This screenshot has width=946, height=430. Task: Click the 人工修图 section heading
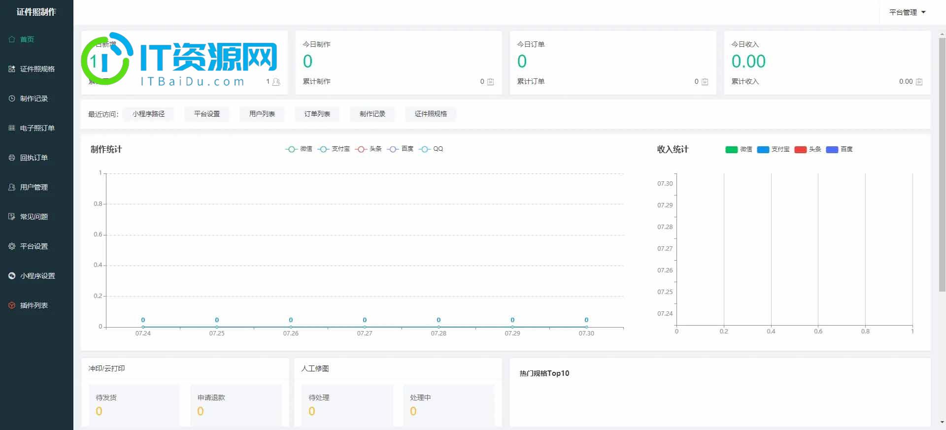315,368
